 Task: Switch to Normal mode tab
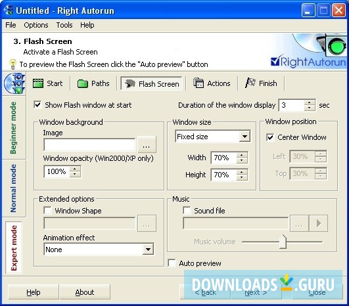click(14, 188)
